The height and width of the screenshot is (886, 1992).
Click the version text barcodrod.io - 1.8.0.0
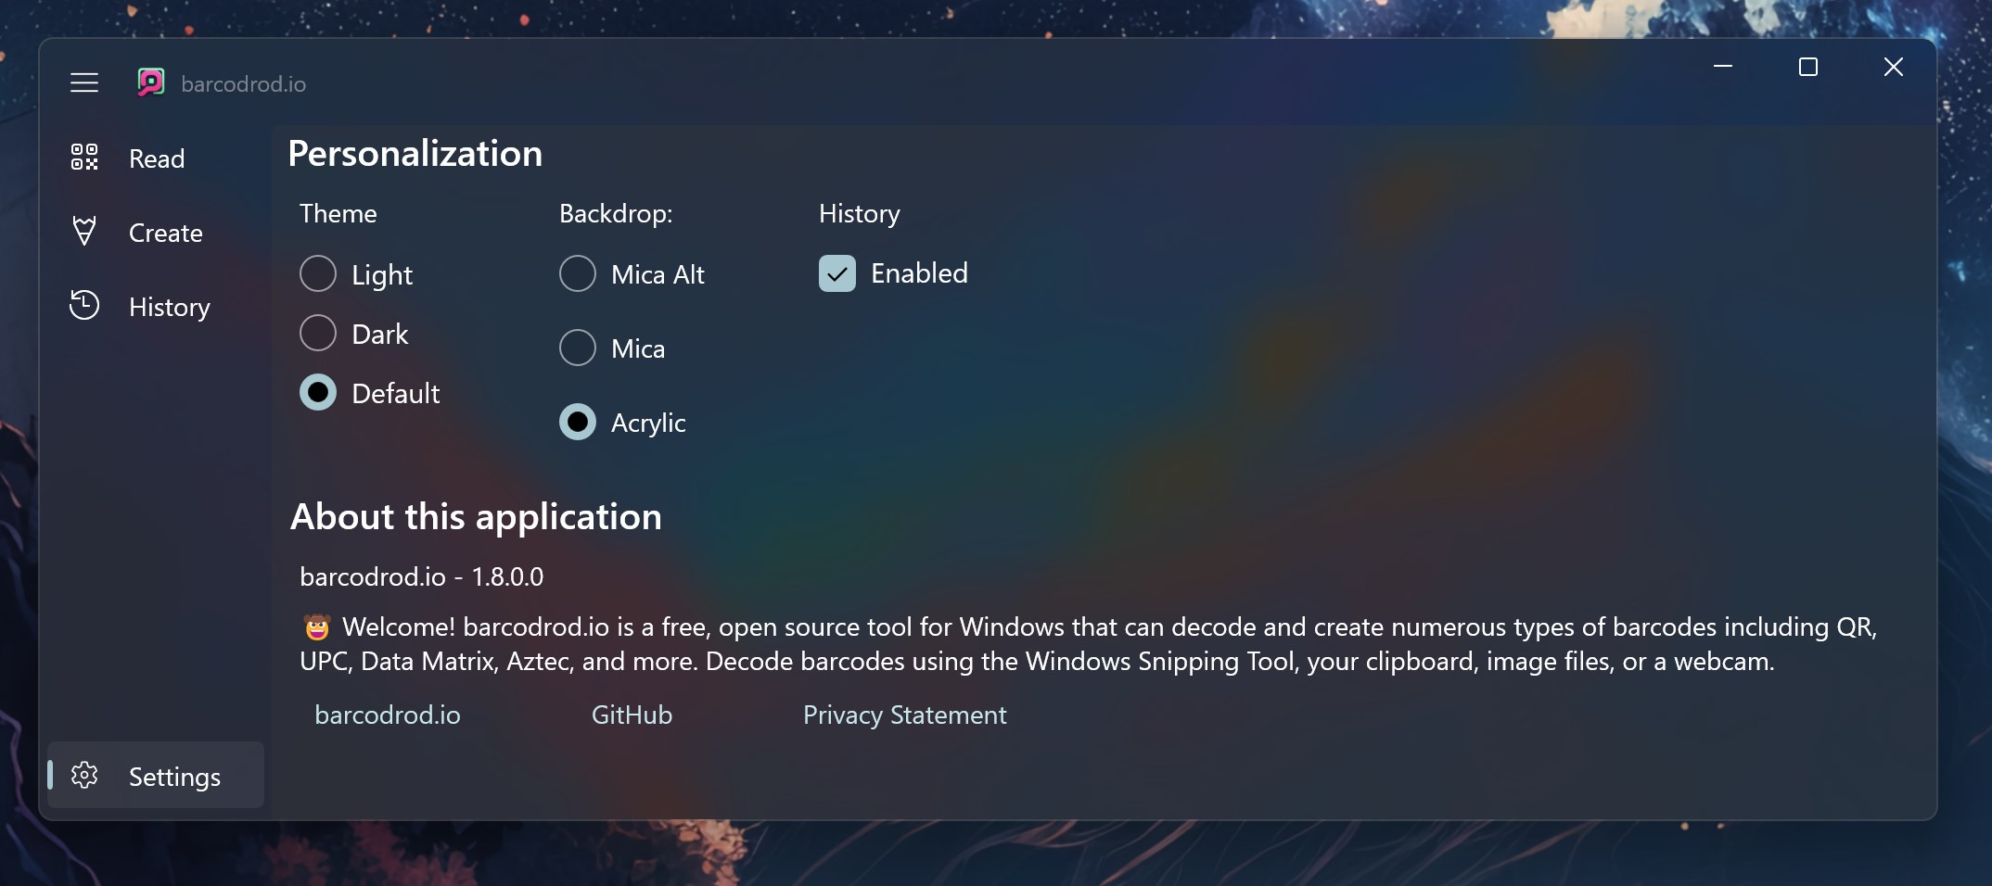422,576
